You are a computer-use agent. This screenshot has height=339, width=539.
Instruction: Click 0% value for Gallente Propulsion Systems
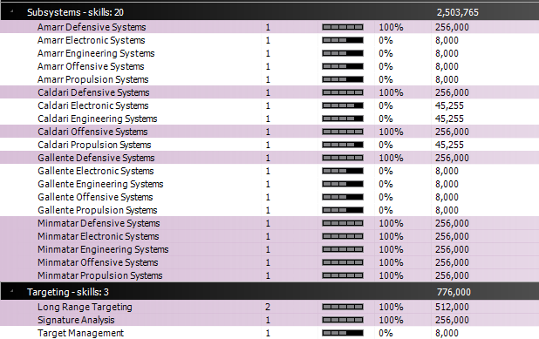click(385, 210)
